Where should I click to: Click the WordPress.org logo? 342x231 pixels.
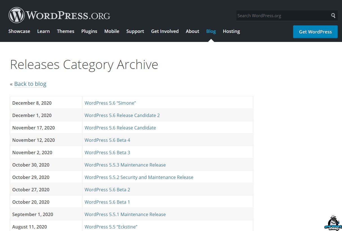point(59,15)
